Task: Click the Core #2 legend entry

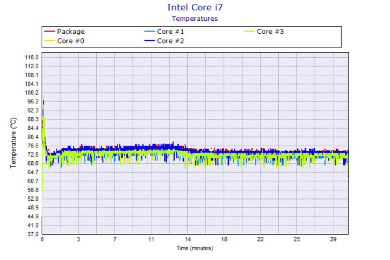Action: click(164, 41)
